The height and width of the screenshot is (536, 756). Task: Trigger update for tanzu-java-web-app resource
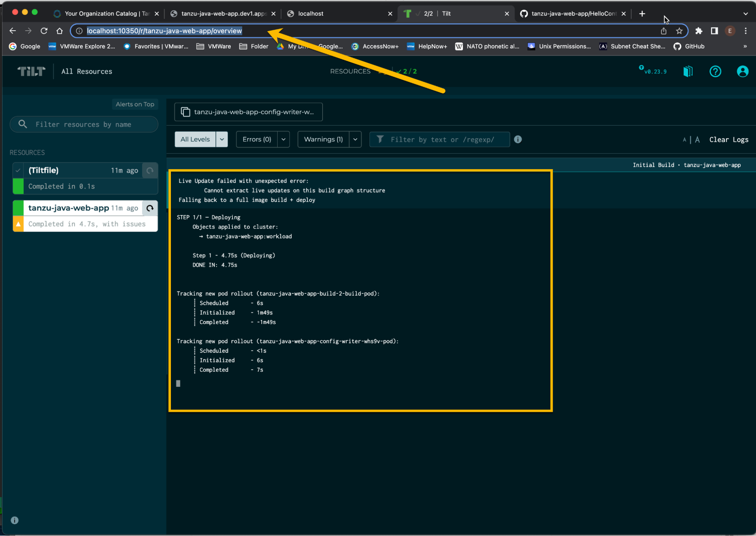click(150, 208)
